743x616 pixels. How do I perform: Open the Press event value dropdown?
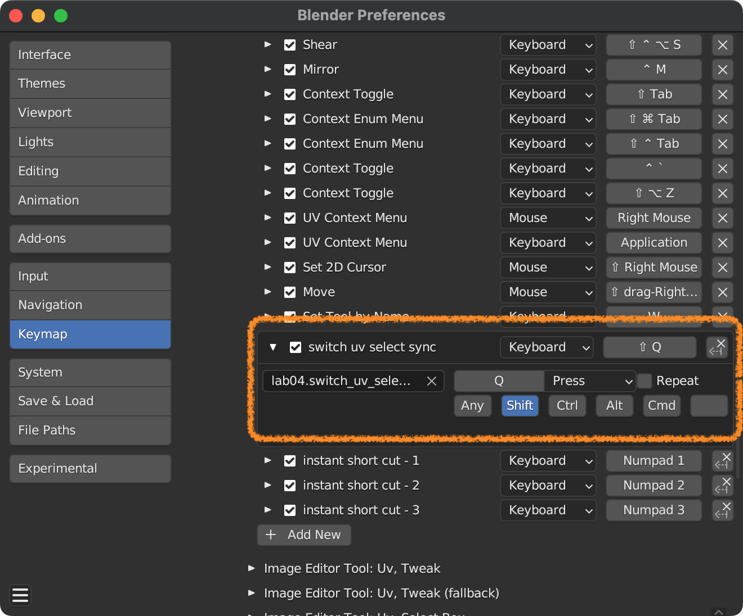[590, 381]
